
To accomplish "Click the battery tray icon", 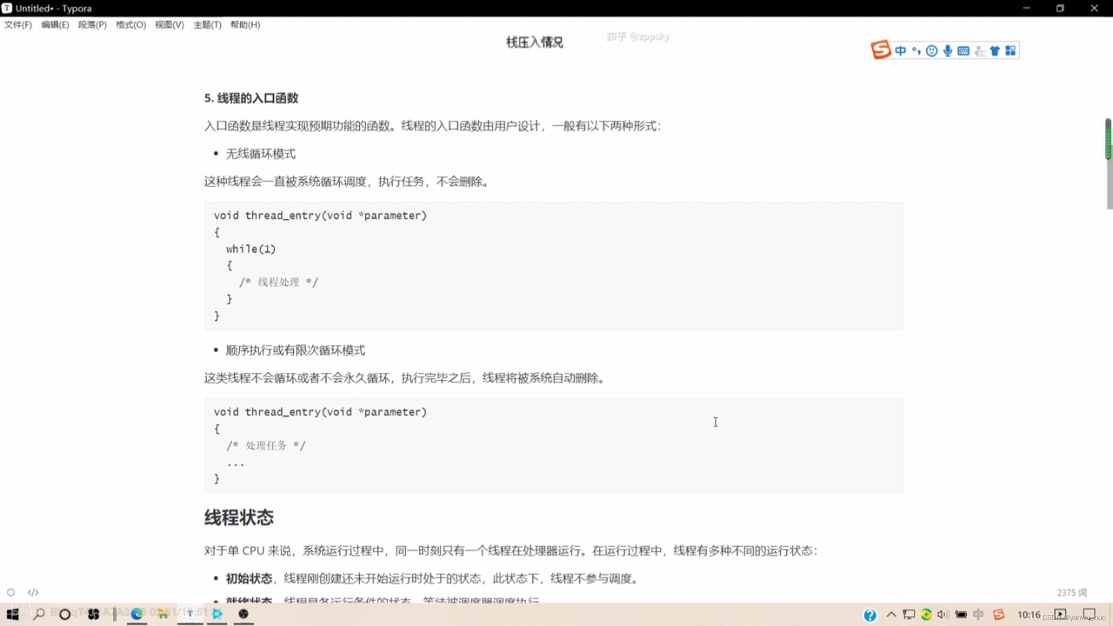I will tap(961, 614).
